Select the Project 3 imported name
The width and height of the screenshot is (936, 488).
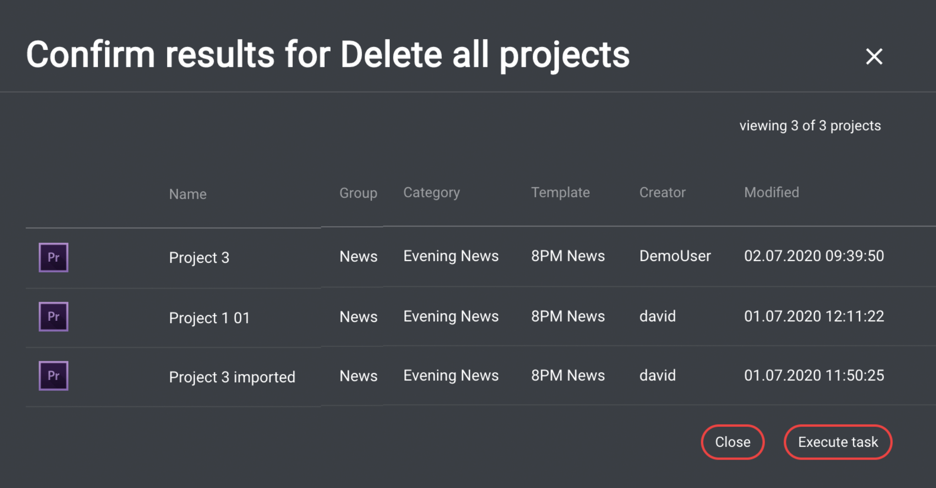coord(232,377)
